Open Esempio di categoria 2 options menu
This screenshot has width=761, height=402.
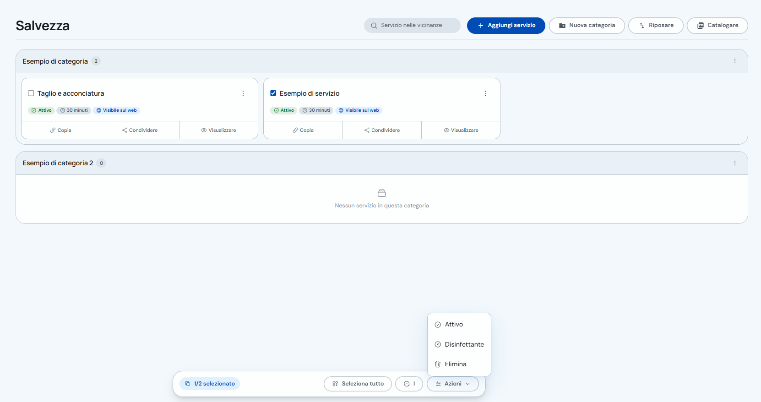[x=735, y=163]
